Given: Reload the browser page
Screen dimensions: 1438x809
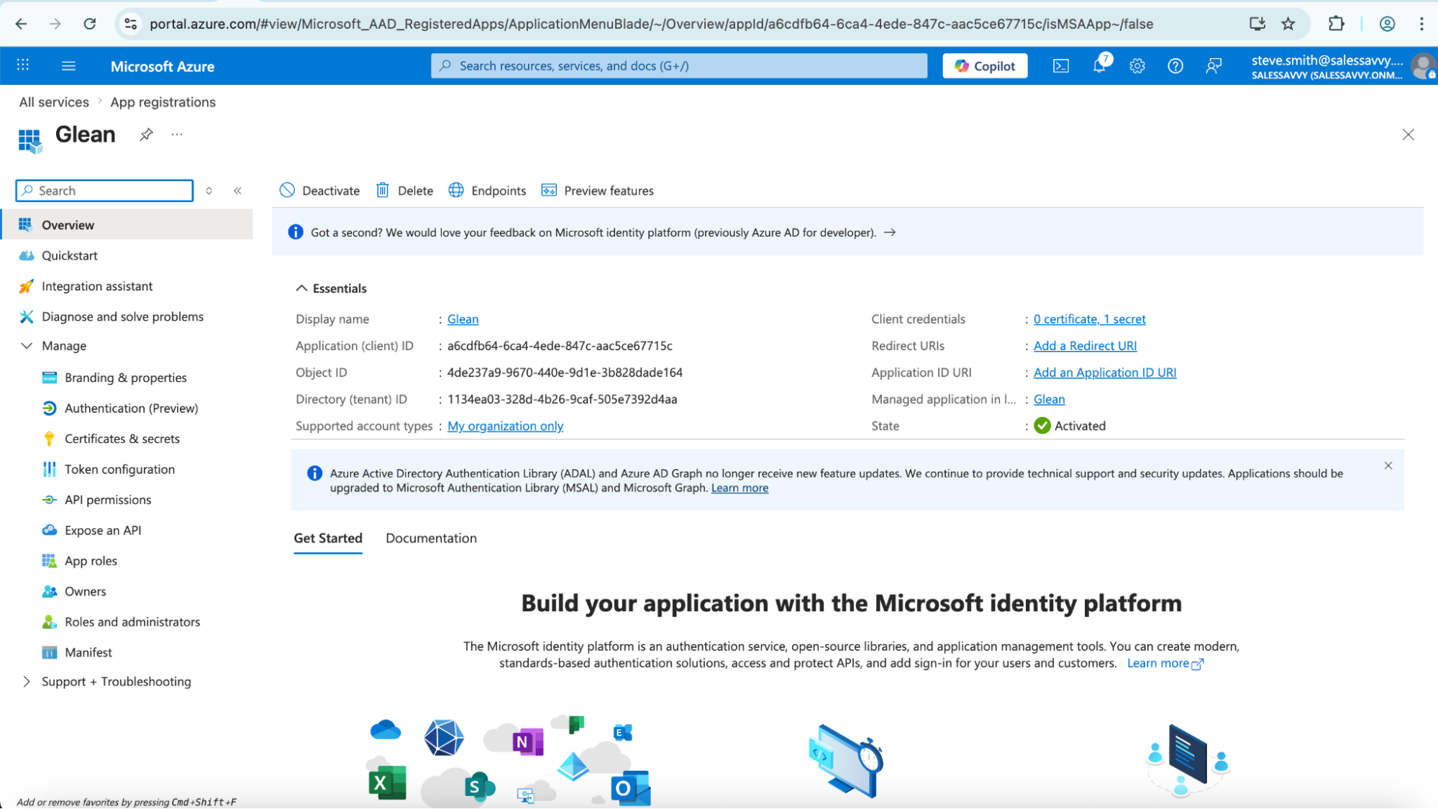Looking at the screenshot, I should pos(89,24).
